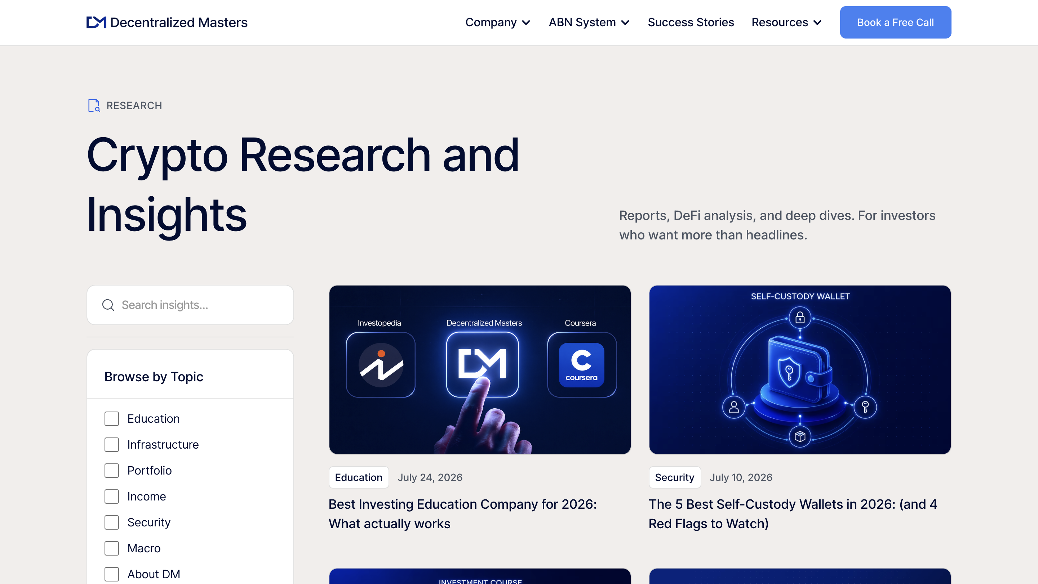Expand the Company dropdown menu

coord(498,22)
